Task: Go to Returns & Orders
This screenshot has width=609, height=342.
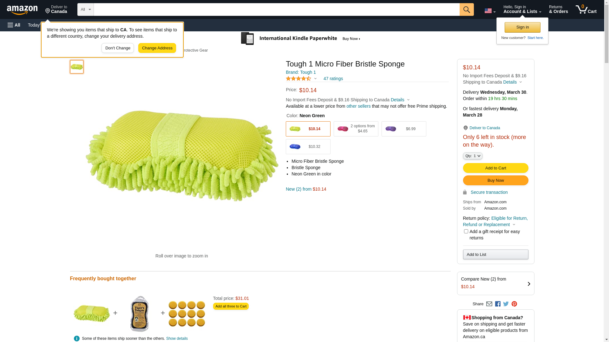Action: click(558, 9)
